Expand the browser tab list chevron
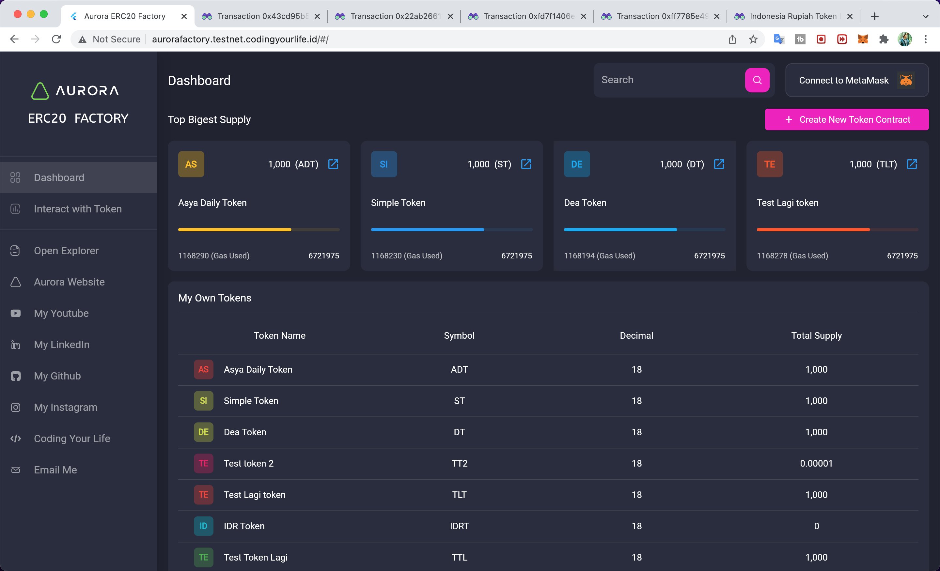This screenshot has height=571, width=940. click(925, 16)
